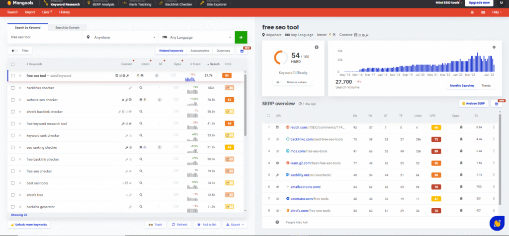
Task: Check the backlinks checker row checkbox
Action: point(12,88)
